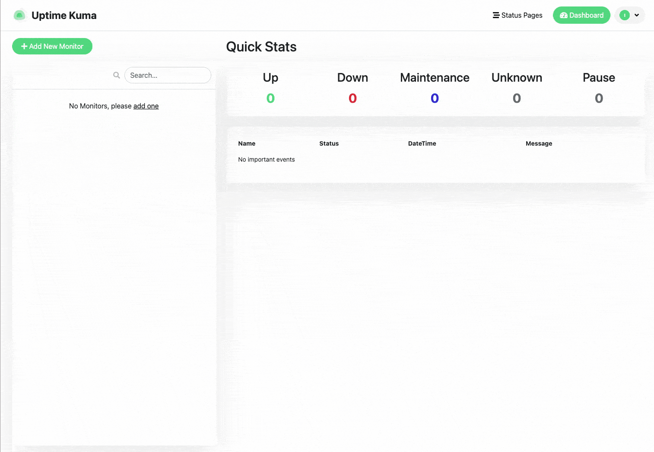This screenshot has width=654, height=452.
Task: Follow the "add one" link
Action: 146,106
